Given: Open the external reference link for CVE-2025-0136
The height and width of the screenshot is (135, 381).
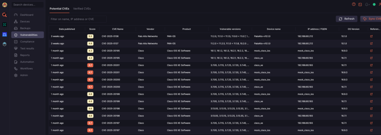Looking at the screenshot, I should click(x=371, y=36).
